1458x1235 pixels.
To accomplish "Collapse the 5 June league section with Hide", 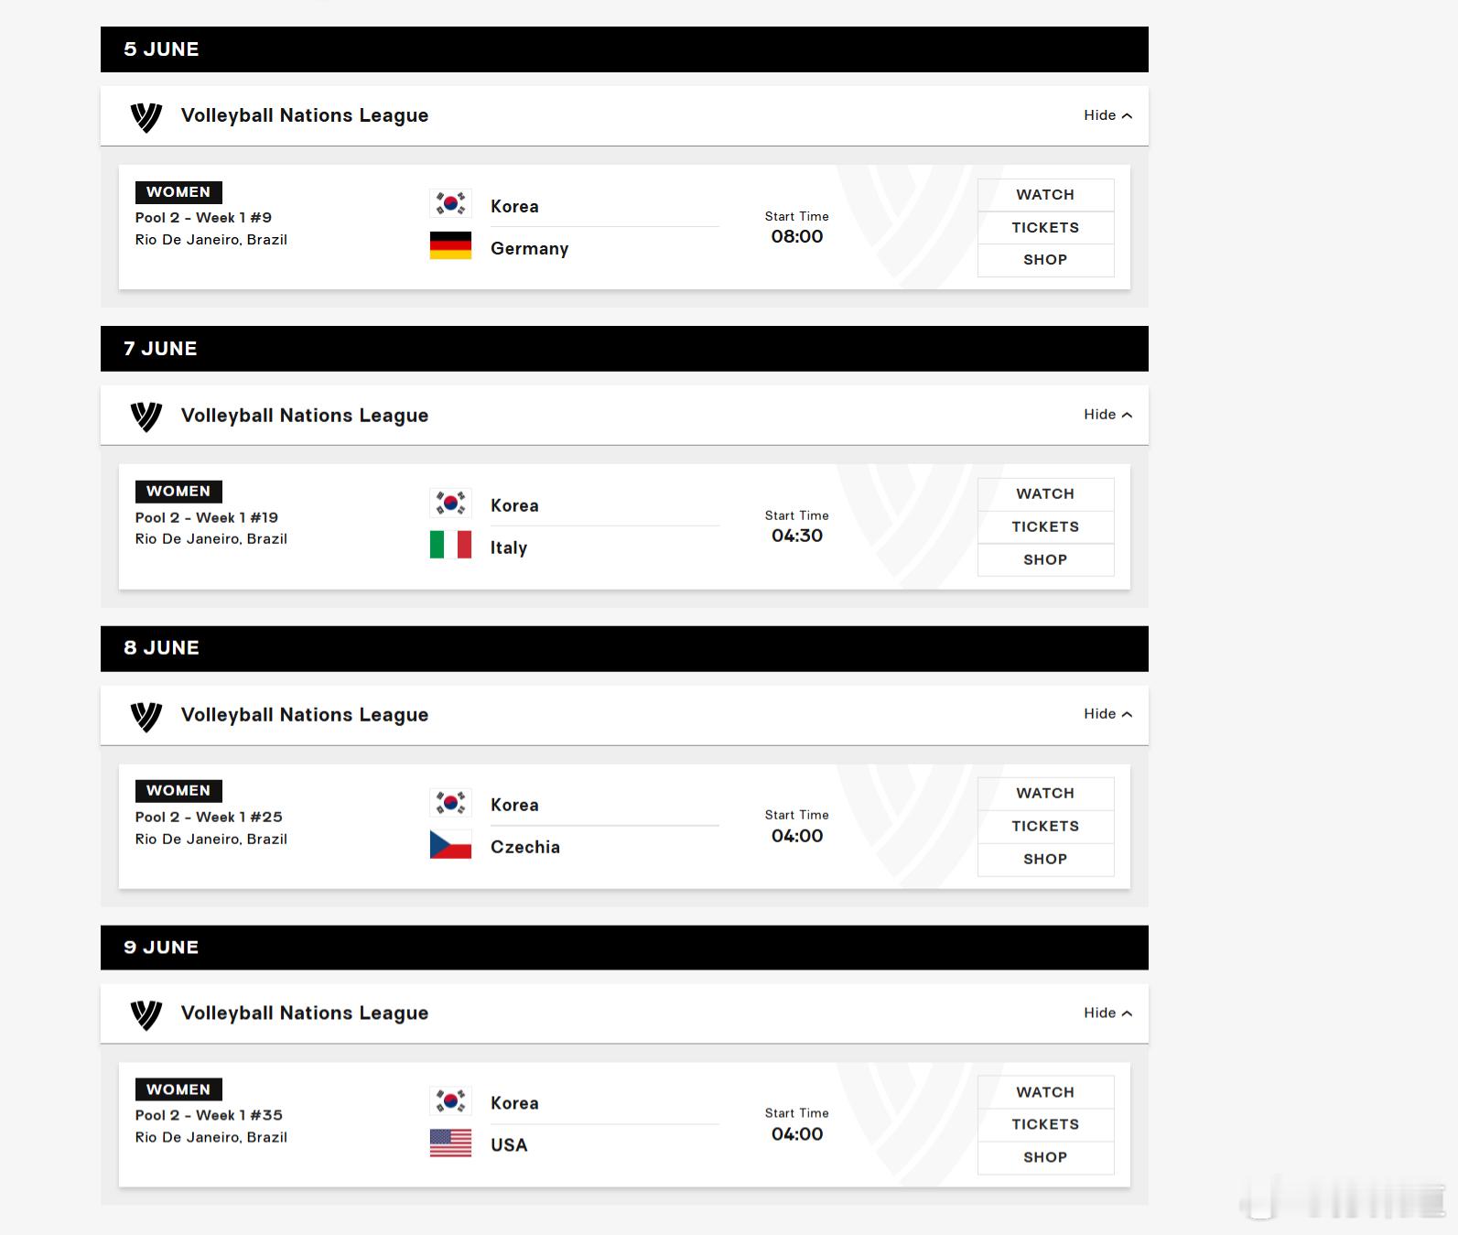I will tap(1107, 115).
